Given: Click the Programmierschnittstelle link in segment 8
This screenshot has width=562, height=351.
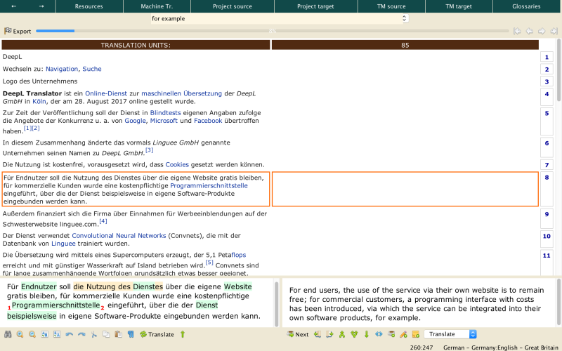Looking at the screenshot, I should click(x=209, y=185).
